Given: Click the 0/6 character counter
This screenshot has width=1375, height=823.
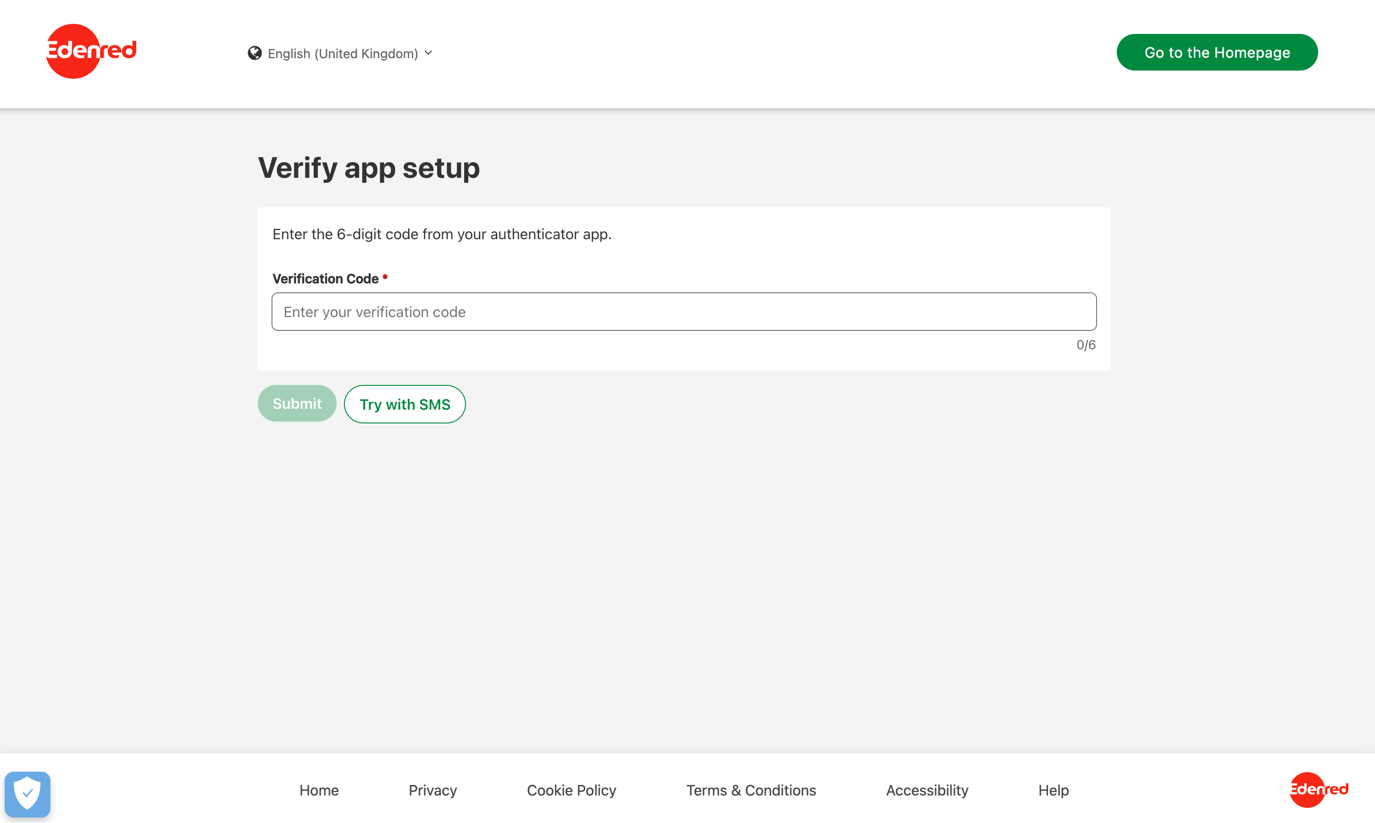Looking at the screenshot, I should coord(1085,345).
